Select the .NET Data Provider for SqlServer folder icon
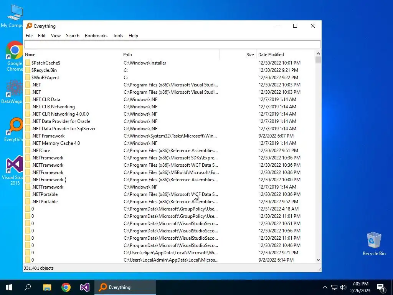The height and width of the screenshot is (295, 393). 28,128
